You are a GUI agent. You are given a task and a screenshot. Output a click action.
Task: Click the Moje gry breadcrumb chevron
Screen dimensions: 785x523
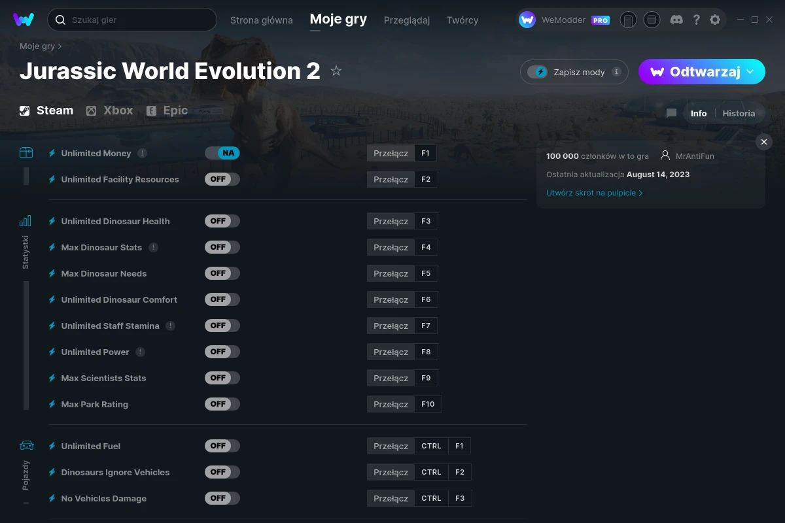[60, 46]
